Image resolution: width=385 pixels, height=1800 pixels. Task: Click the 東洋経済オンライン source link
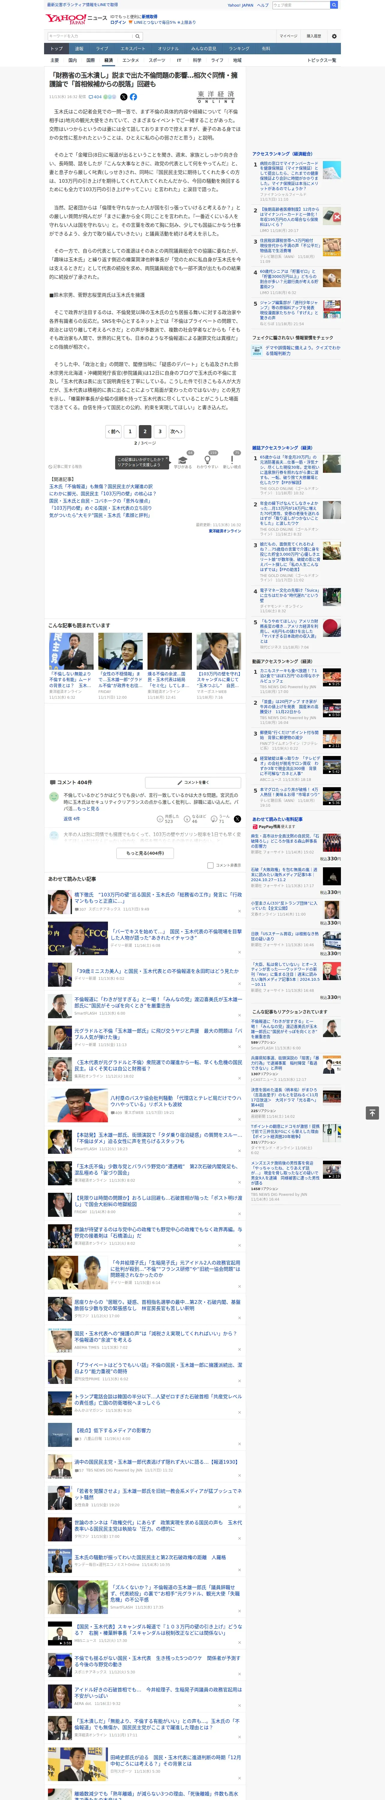pyautogui.click(x=225, y=531)
